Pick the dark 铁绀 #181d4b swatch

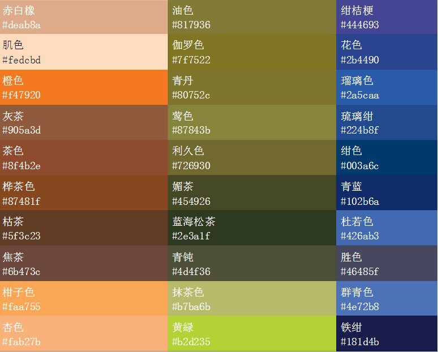tap(387, 334)
